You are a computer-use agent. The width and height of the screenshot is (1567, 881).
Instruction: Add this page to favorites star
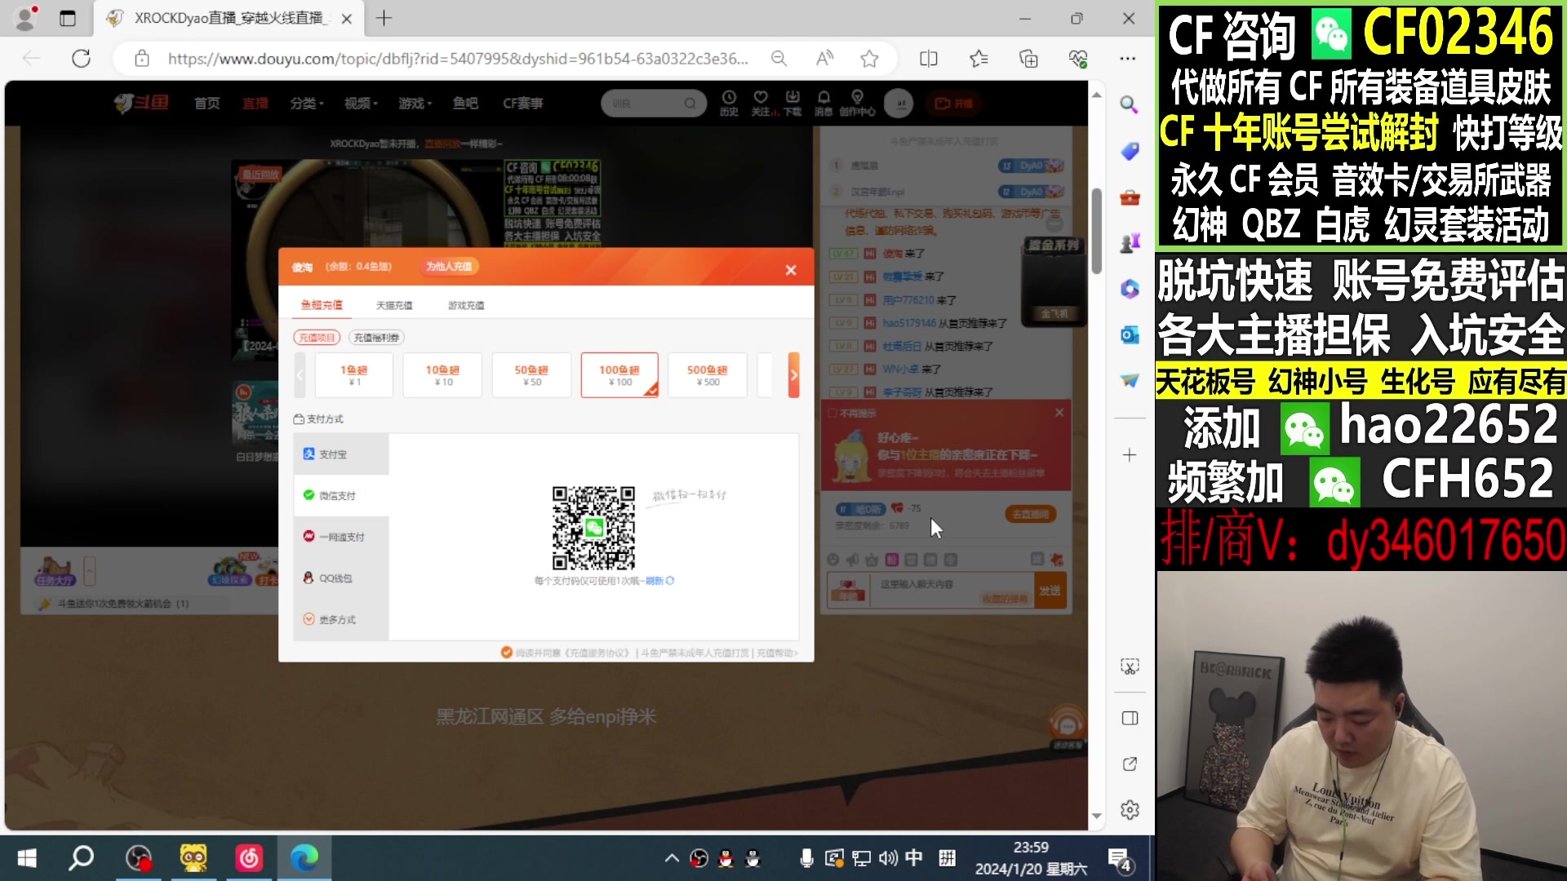(869, 59)
